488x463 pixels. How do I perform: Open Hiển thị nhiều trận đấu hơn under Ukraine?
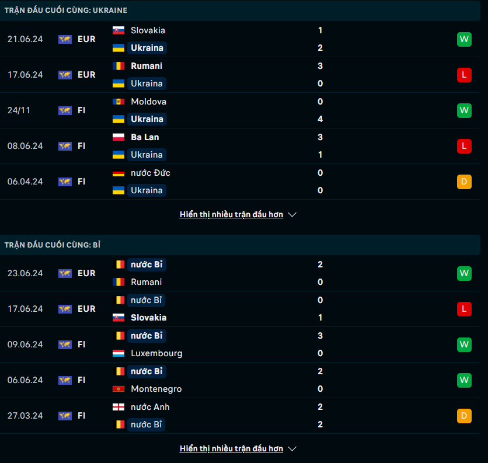click(x=231, y=214)
